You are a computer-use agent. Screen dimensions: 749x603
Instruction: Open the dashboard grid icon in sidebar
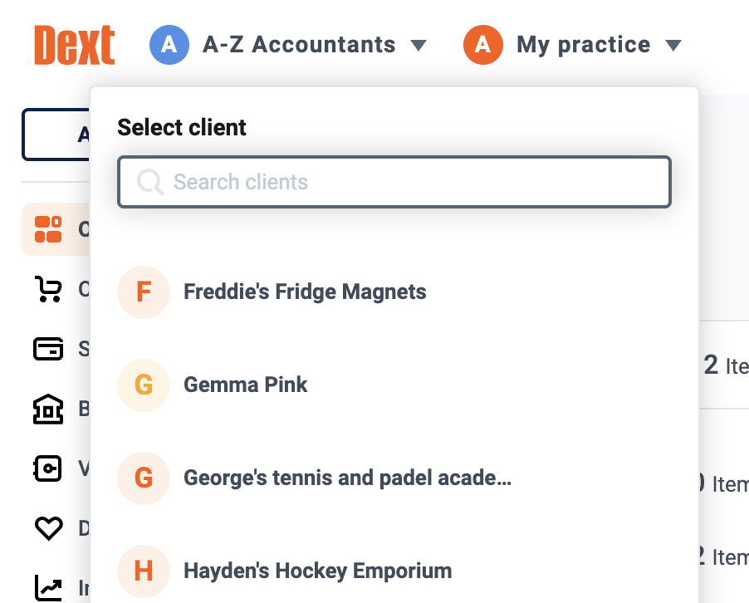(x=48, y=229)
